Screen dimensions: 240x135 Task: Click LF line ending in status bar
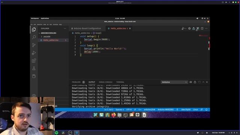pos(135,109)
